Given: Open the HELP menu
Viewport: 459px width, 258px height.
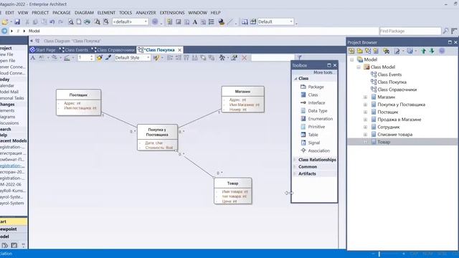Looking at the screenshot, I should click(x=215, y=13).
